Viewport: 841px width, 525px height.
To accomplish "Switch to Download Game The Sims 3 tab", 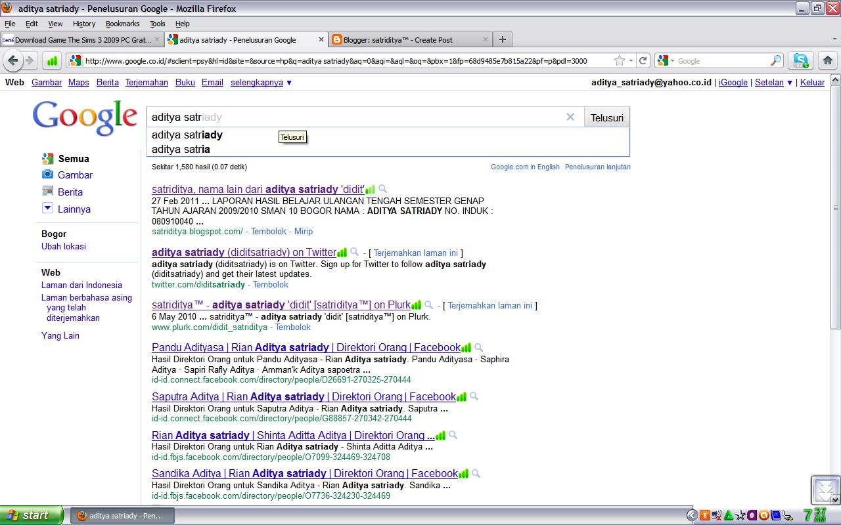I will [x=81, y=39].
